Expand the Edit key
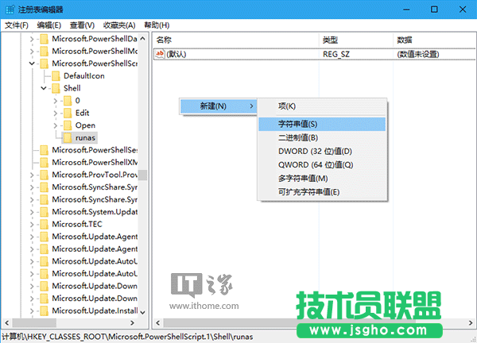Screen dimensions: 477x343 56,113
